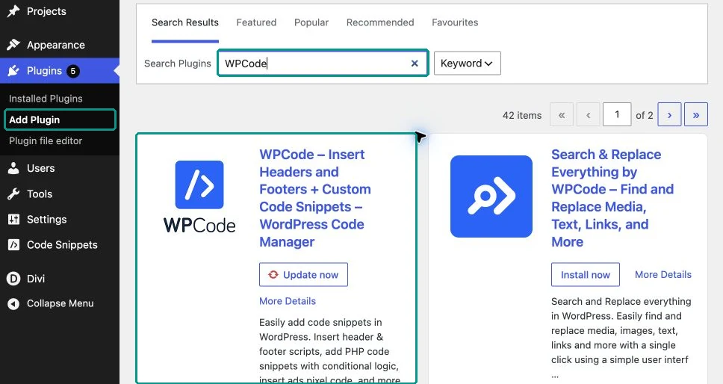Open the Keyword search type dropdown

(467, 64)
